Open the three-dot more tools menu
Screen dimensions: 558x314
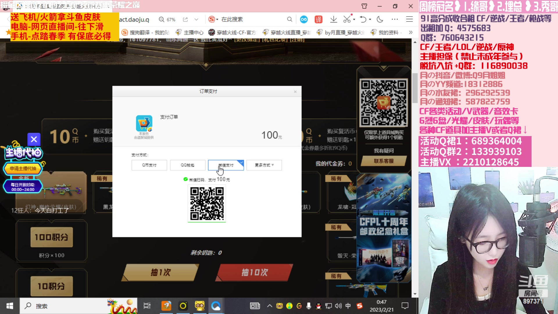(x=395, y=19)
